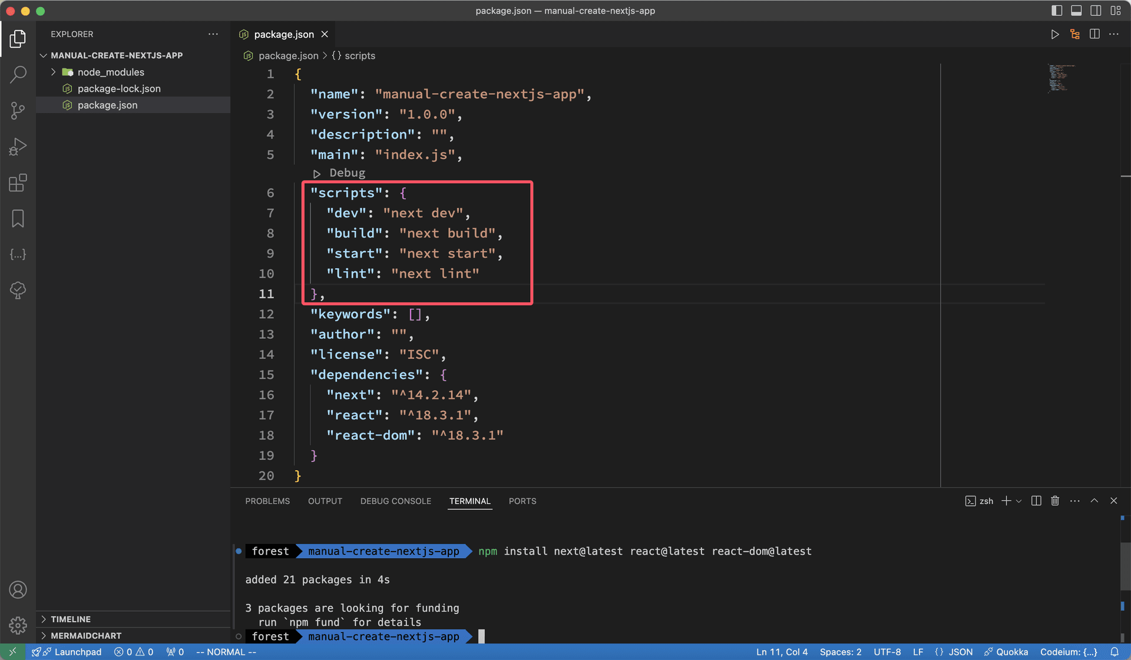Screen dimensions: 1131x660
Task: Open Source Control view
Action: (18, 110)
